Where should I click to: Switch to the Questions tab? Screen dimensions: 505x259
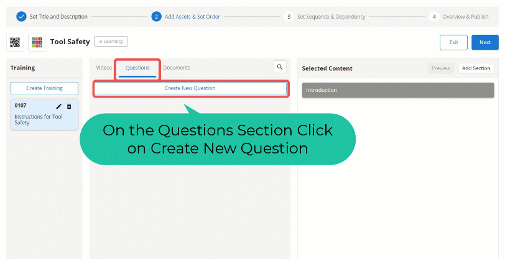click(137, 68)
